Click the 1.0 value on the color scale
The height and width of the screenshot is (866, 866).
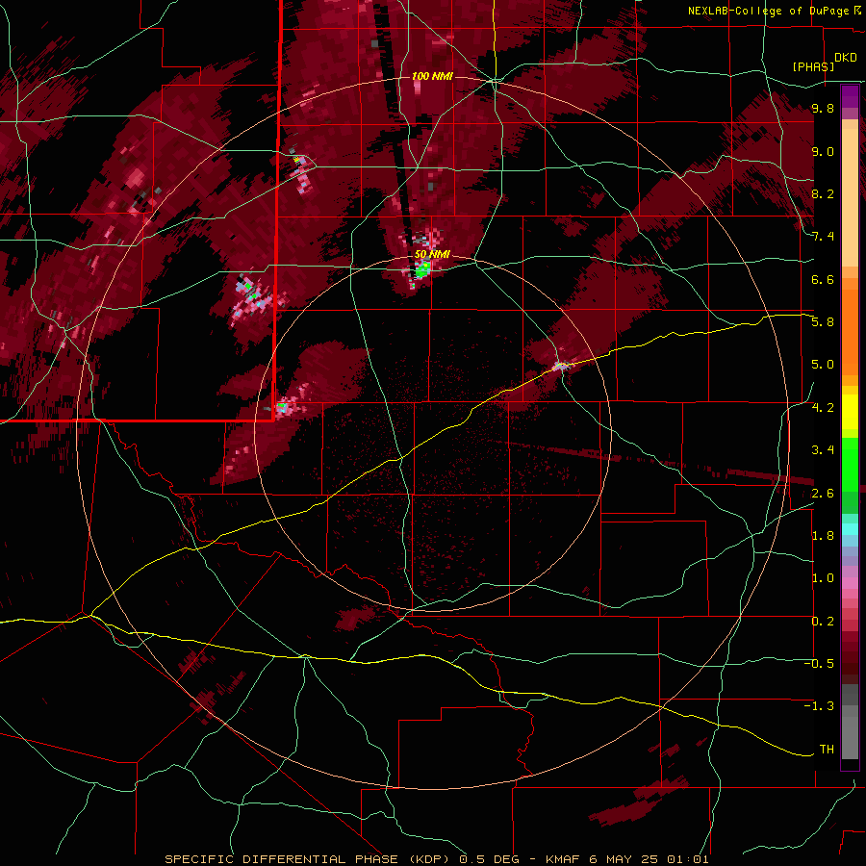tap(823, 578)
